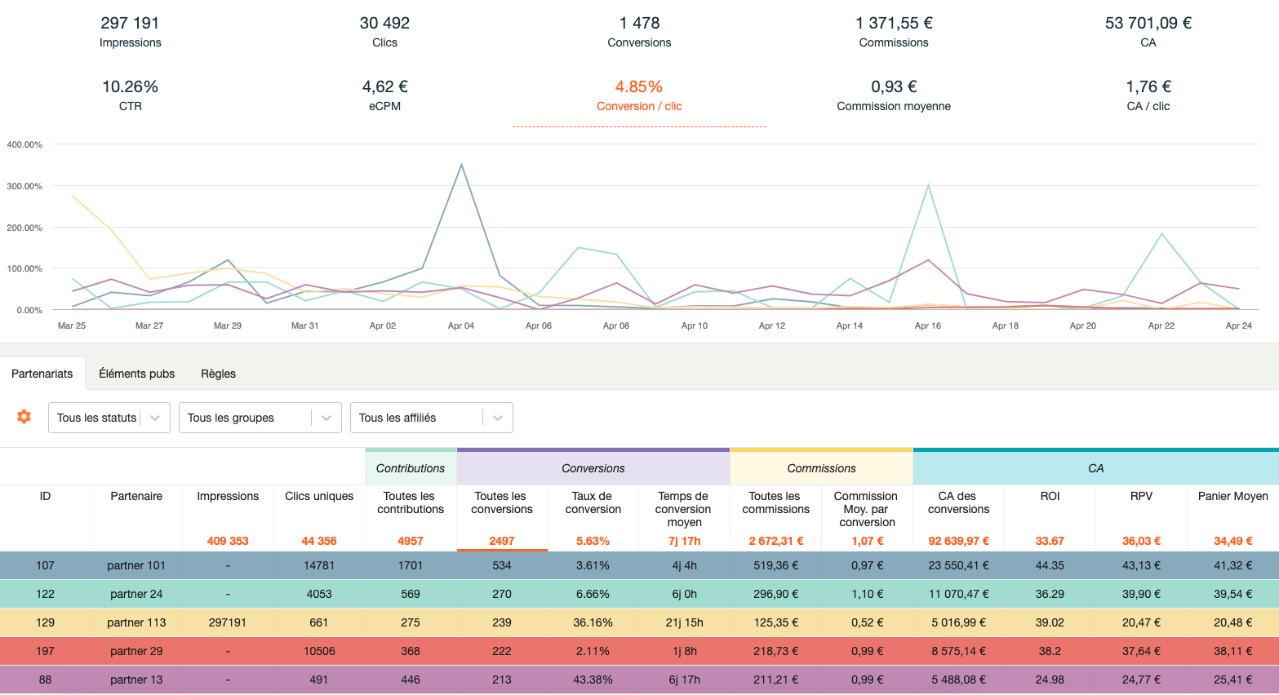Screen dimensions: 1279x695
Task: Sort by Taux de conversion column
Action: [x=593, y=502]
